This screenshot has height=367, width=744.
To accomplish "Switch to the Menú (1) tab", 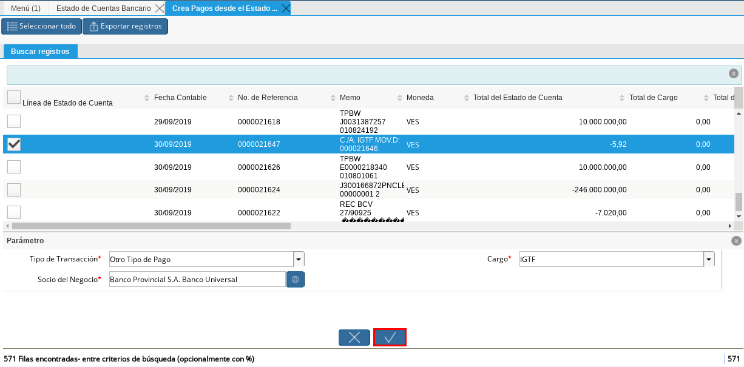I will coord(26,8).
